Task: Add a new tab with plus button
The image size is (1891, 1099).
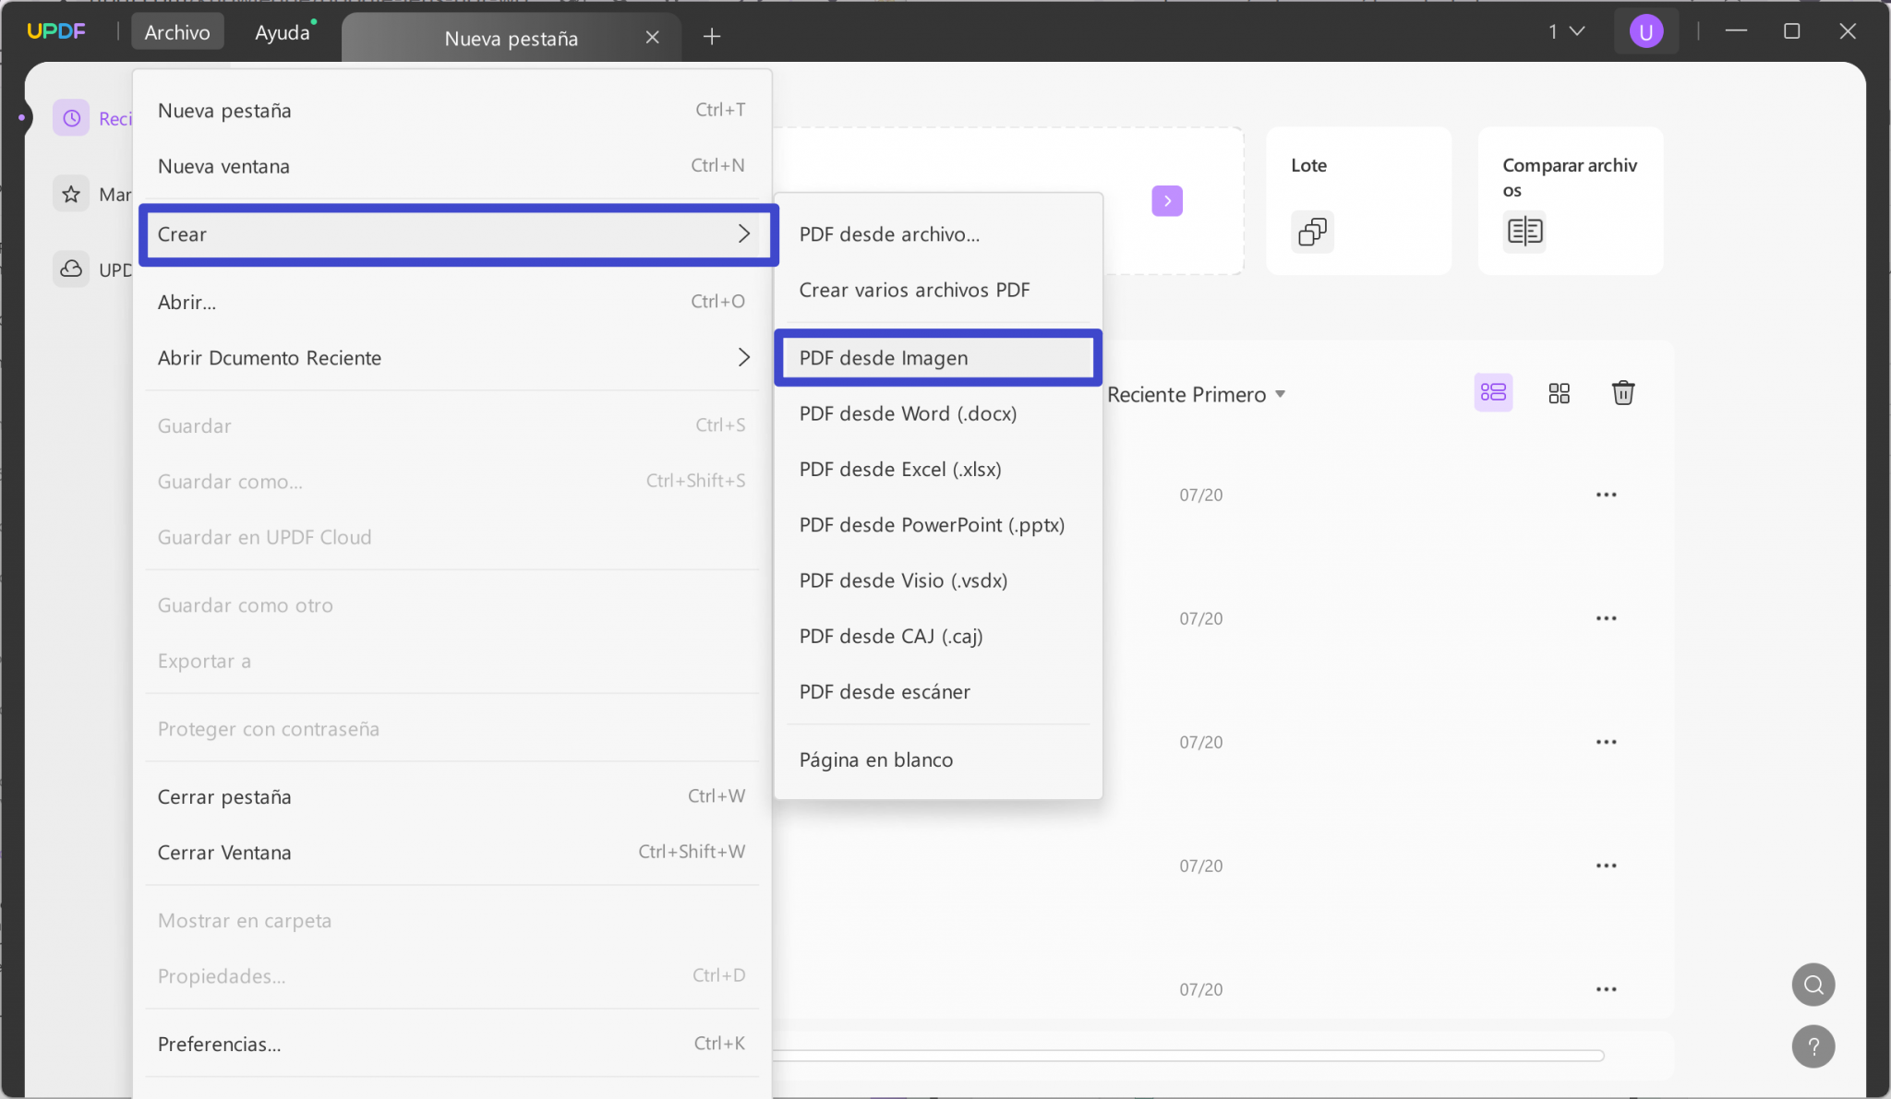Action: 712,37
